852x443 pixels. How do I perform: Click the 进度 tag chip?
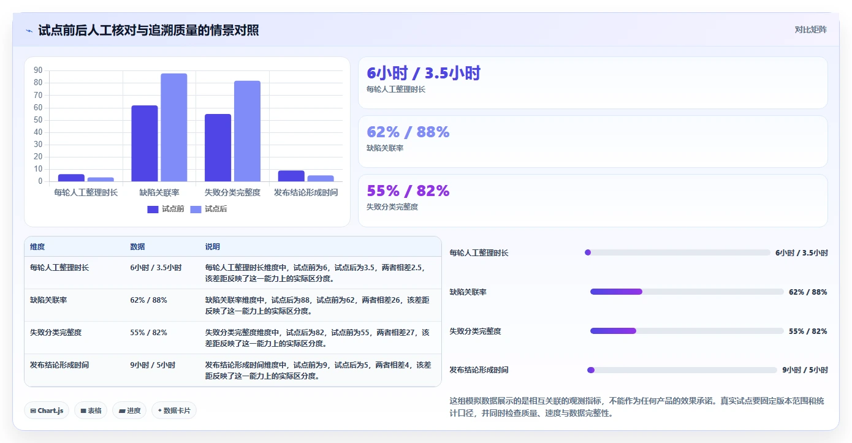129,411
